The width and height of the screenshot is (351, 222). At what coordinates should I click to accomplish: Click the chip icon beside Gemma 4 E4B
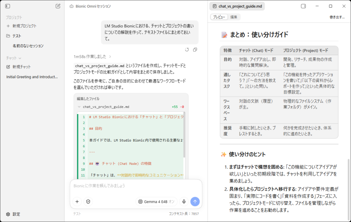coord(140,202)
